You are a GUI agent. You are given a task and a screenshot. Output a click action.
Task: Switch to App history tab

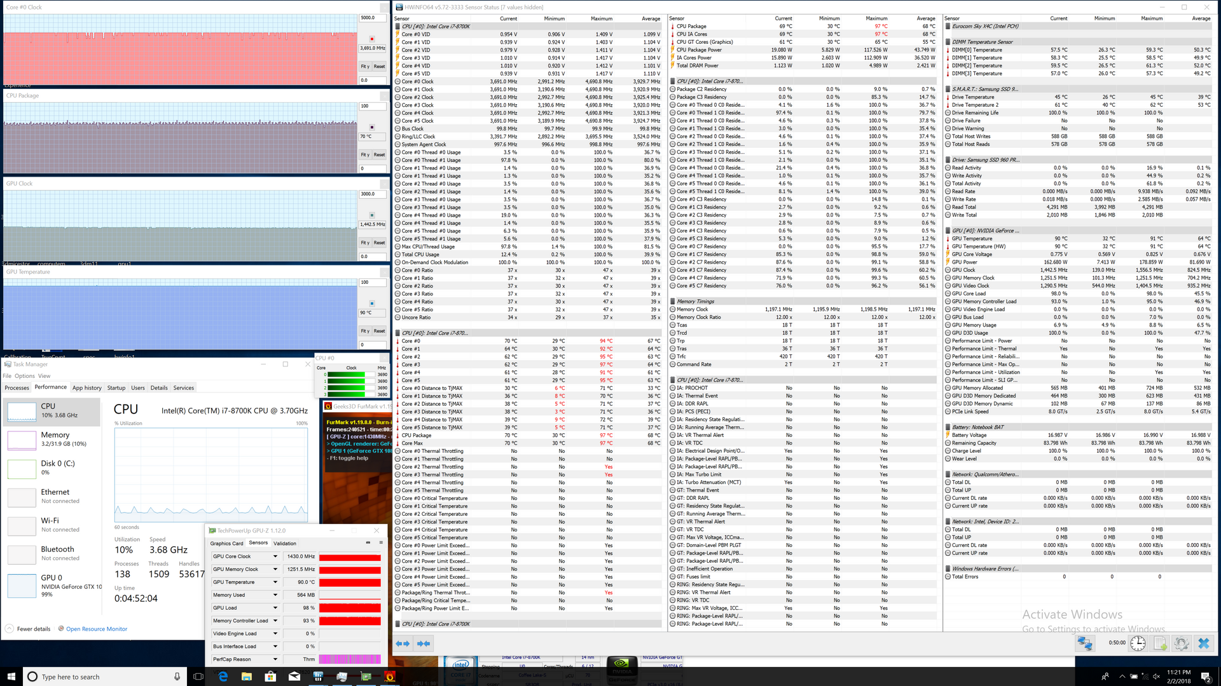[x=86, y=387]
